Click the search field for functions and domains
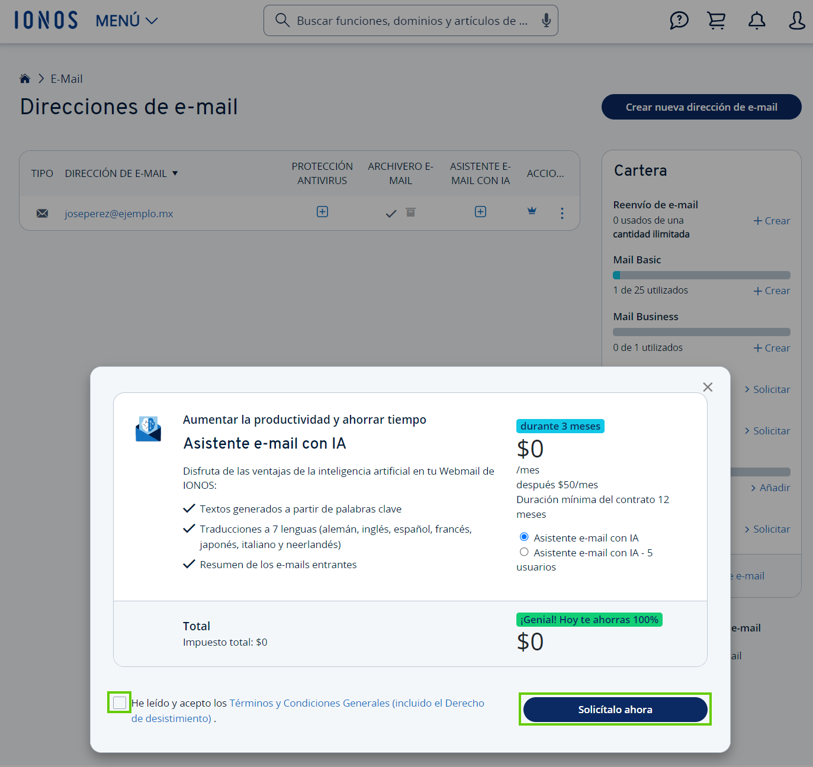 click(x=410, y=21)
